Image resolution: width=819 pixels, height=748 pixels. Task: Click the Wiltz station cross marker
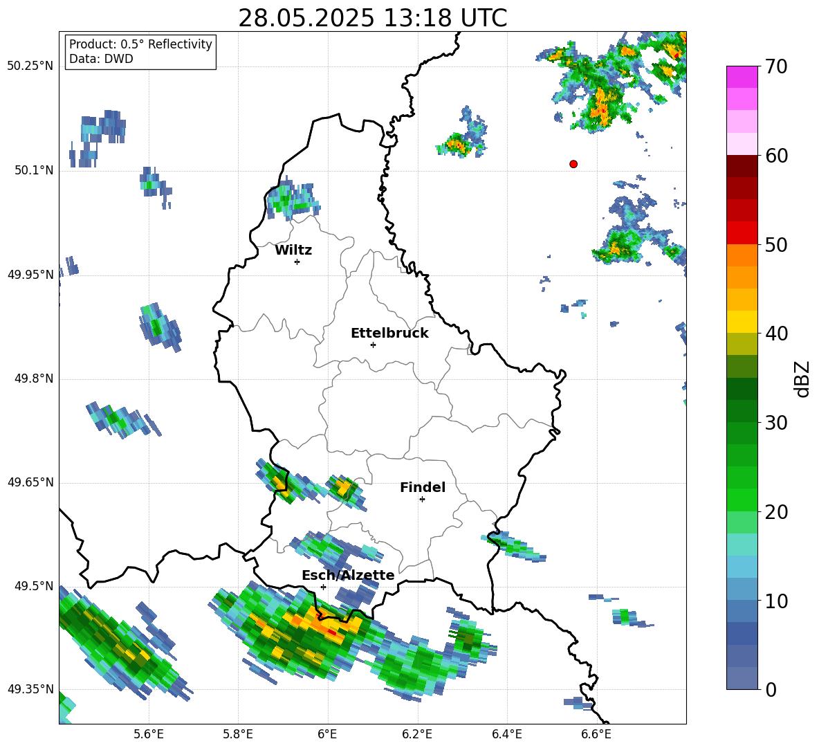point(297,262)
